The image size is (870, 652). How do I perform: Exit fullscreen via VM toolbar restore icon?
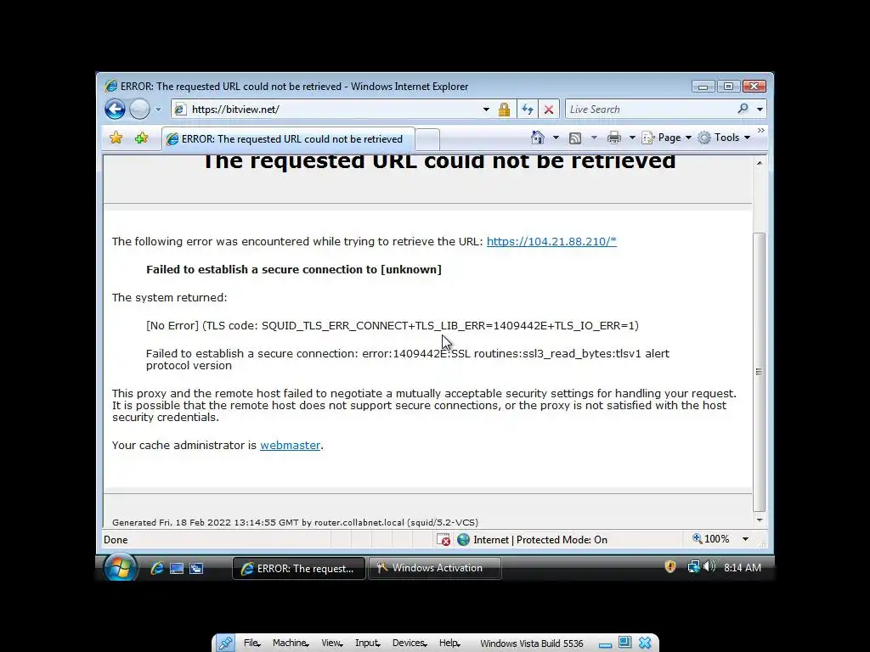(624, 642)
